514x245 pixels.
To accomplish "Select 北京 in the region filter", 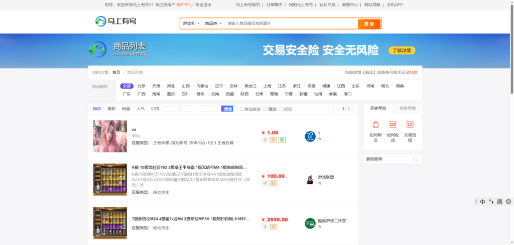I will [x=142, y=86].
